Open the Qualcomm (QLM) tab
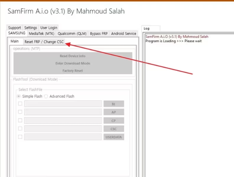234x177 pixels. [x=72, y=34]
